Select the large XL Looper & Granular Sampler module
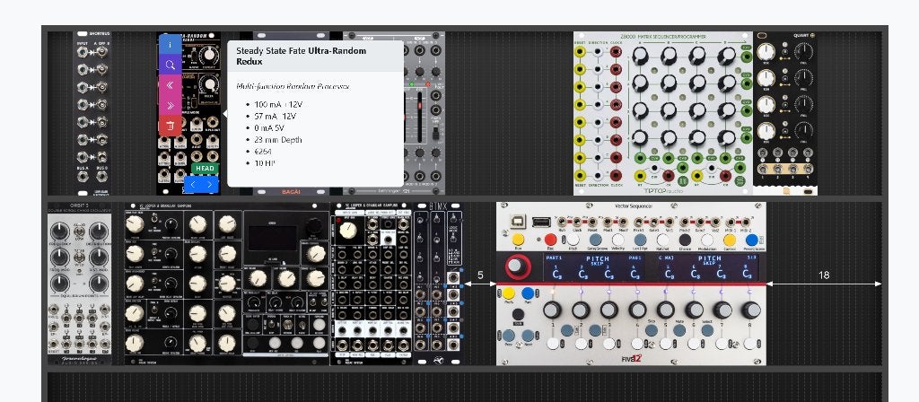 tap(227, 284)
